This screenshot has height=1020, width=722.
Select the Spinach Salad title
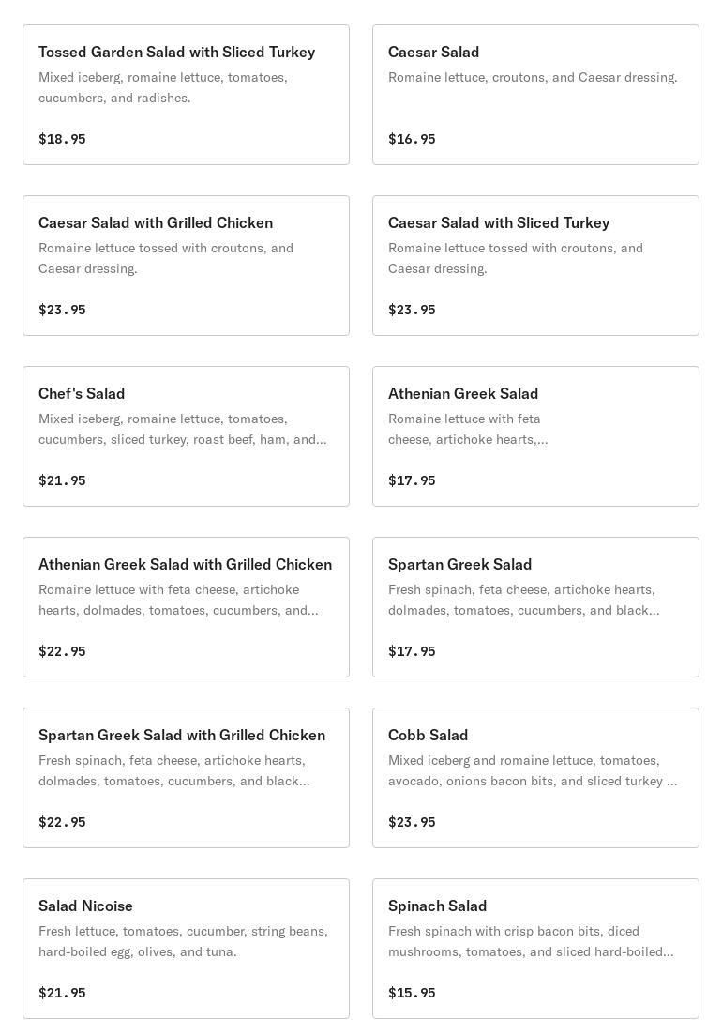(x=437, y=906)
